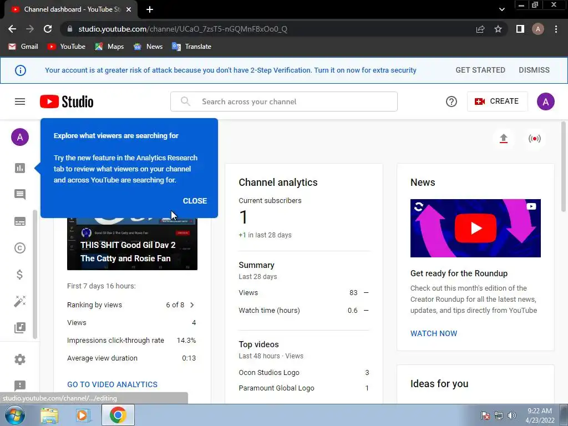
Task: Click the sidebar navigation scrollbar
Action: click(35, 274)
